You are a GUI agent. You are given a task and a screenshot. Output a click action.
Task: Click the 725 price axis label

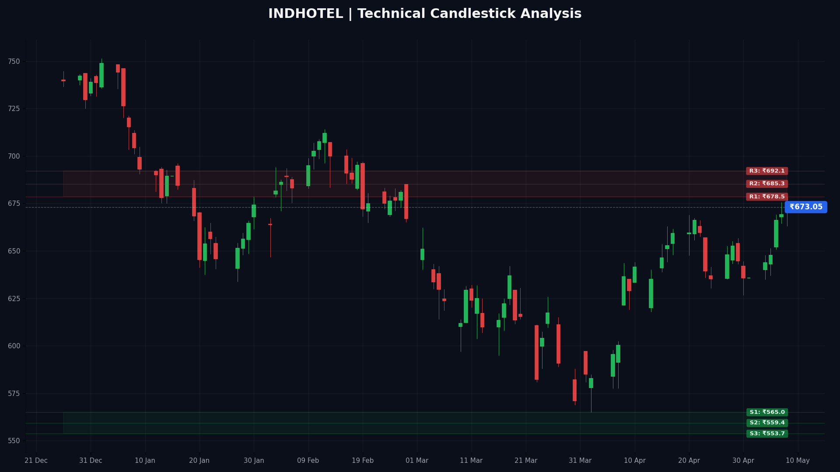click(x=14, y=109)
